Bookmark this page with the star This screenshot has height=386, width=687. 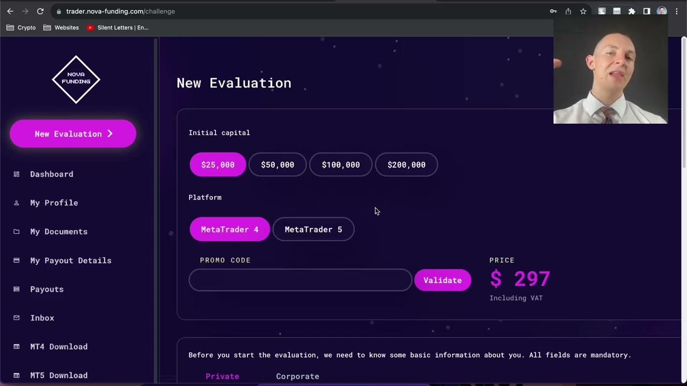point(583,11)
